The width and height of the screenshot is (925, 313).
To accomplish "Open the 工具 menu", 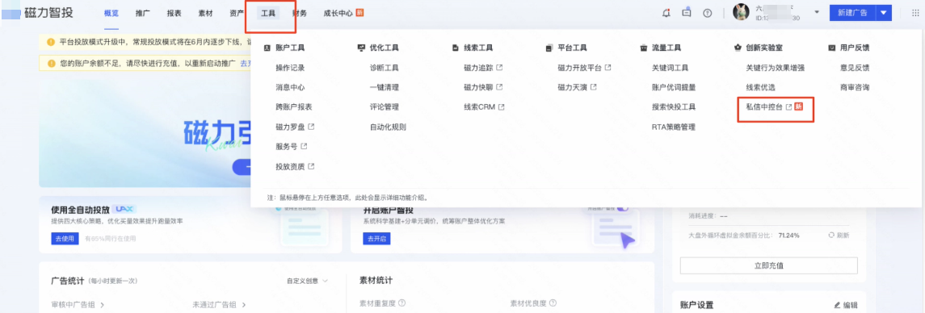I will coord(268,13).
